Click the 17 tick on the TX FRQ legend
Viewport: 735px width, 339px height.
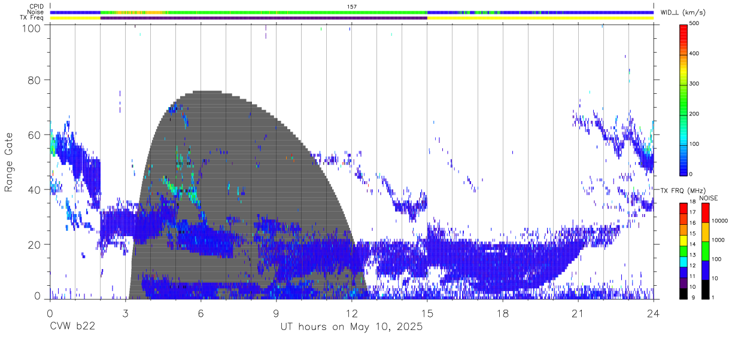tap(693, 212)
